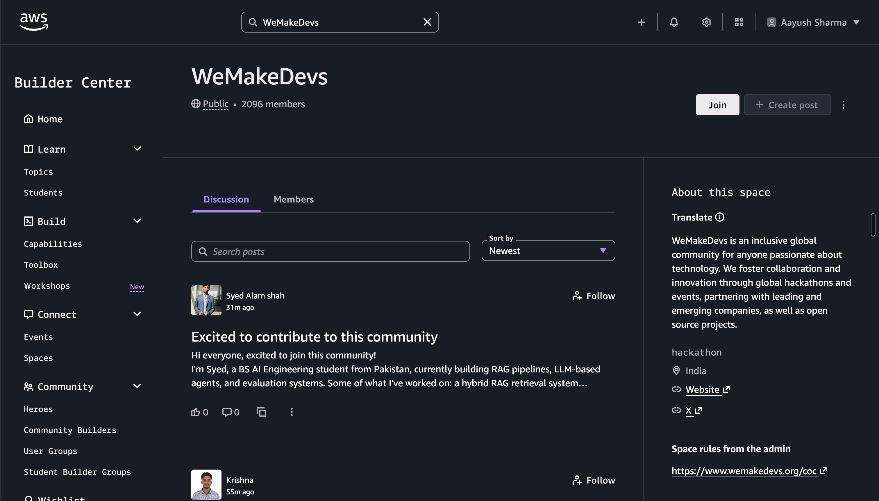Click the Community people icon
This screenshot has width=879, height=501.
[28, 387]
